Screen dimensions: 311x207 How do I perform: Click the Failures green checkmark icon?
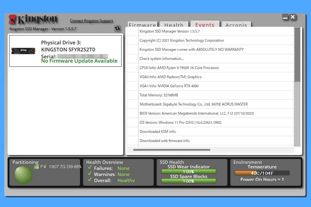89,168
